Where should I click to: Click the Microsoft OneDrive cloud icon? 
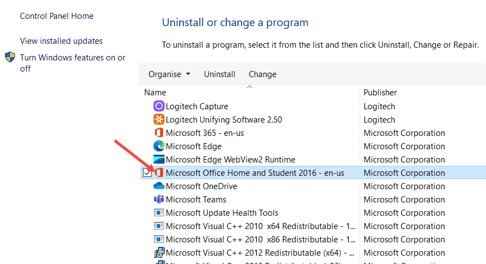point(158,186)
